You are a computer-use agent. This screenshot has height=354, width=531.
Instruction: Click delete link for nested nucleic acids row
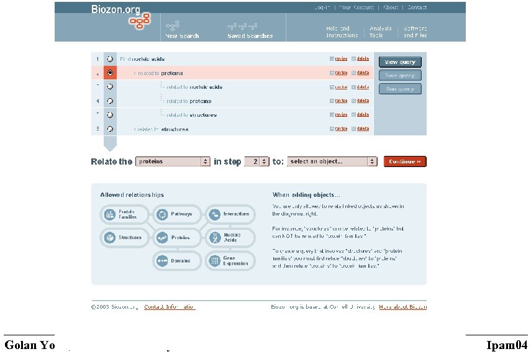(x=363, y=87)
